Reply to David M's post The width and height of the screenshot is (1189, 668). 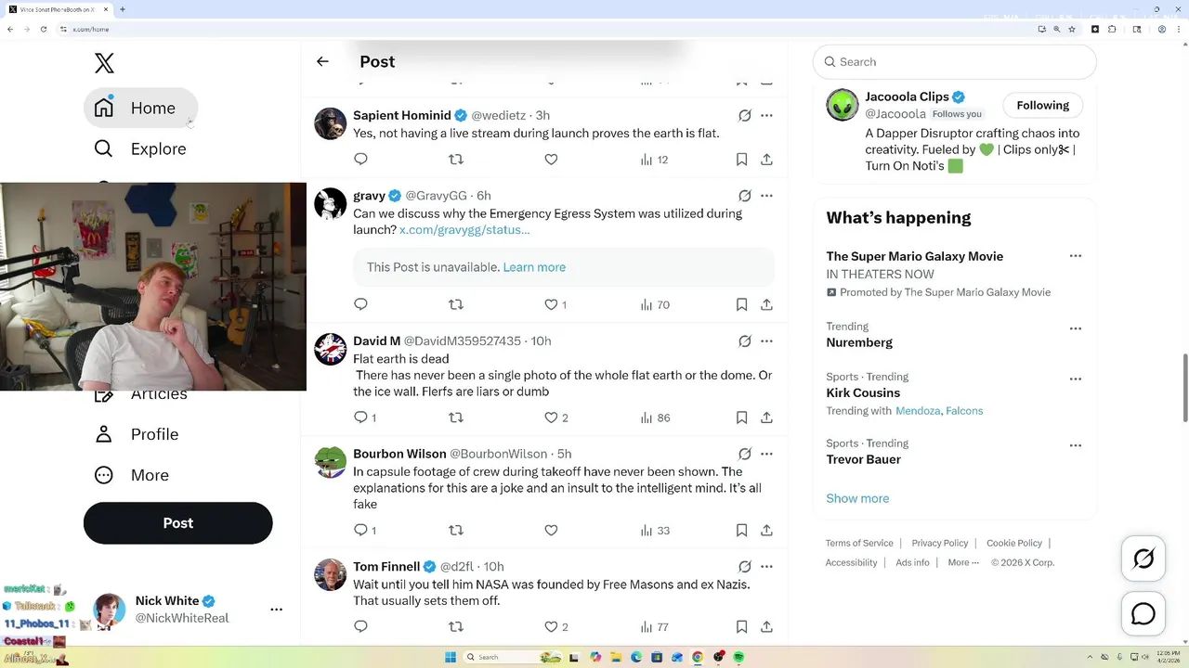tap(365, 417)
